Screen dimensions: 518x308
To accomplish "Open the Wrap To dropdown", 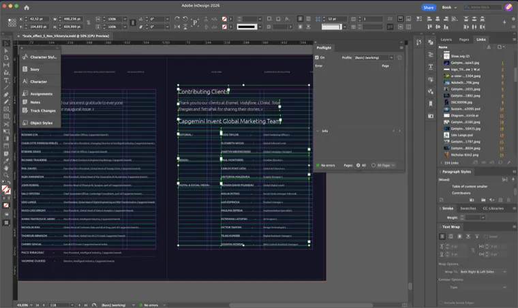I will coord(483,272).
